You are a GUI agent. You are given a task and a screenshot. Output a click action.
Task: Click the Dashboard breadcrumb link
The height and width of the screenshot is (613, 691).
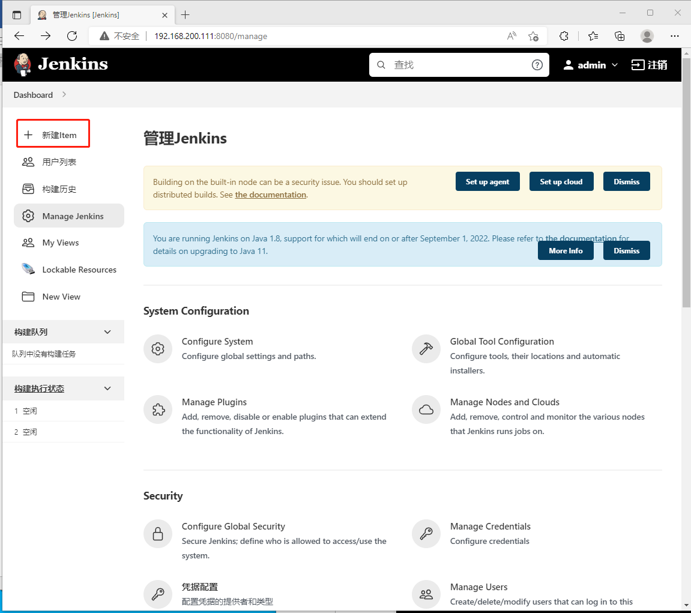tap(33, 95)
